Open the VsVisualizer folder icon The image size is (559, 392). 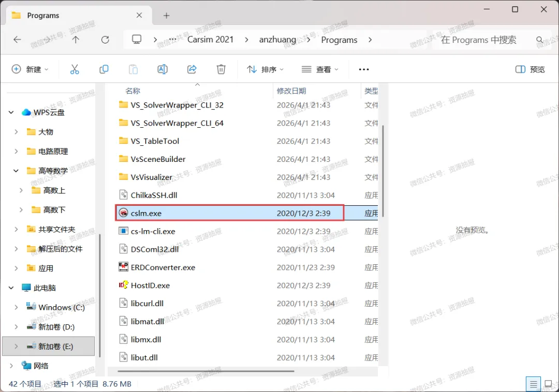pyautogui.click(x=123, y=176)
